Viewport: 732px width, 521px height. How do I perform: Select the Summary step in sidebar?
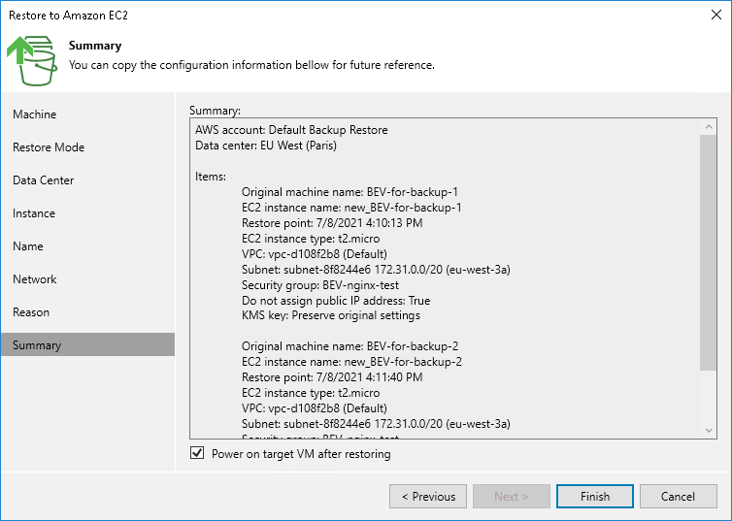[x=37, y=345]
